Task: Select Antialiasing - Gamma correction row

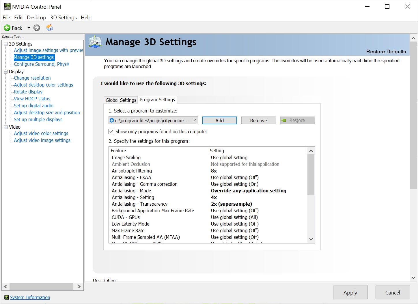Action: (x=208, y=184)
